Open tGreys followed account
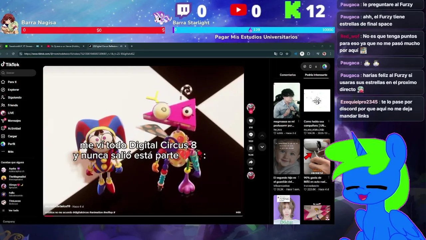426x240 pixels. point(13,186)
